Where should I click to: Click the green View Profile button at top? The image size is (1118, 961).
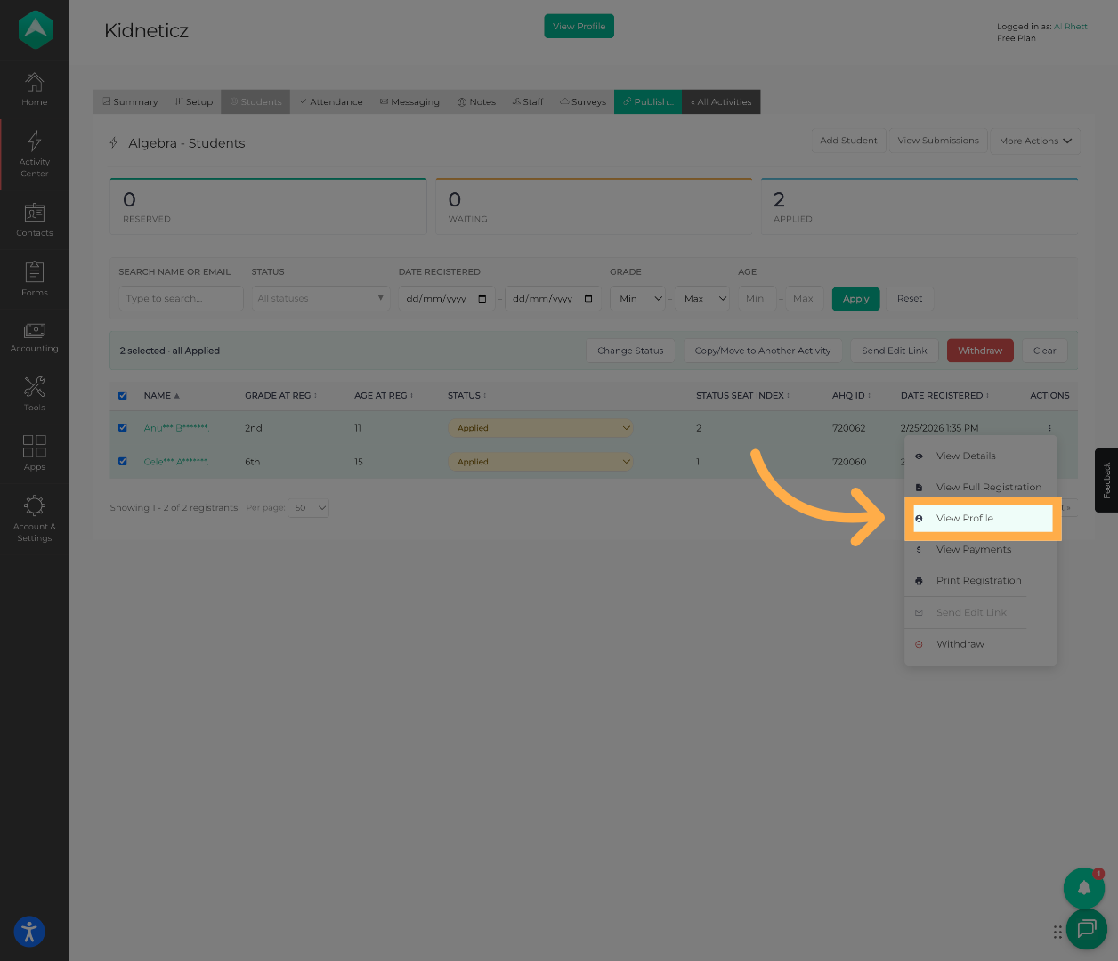(579, 26)
